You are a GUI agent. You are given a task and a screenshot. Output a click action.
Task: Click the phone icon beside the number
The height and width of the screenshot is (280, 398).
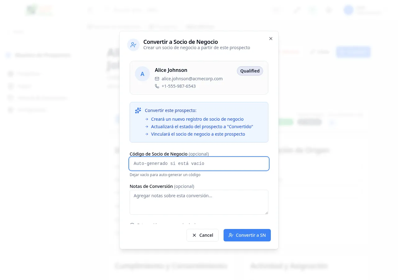point(157,86)
